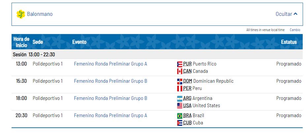Click the Canada flag icon
This screenshot has width=306, height=135.
tap(180, 71)
